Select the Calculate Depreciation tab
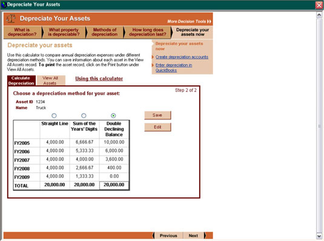 coord(21,81)
